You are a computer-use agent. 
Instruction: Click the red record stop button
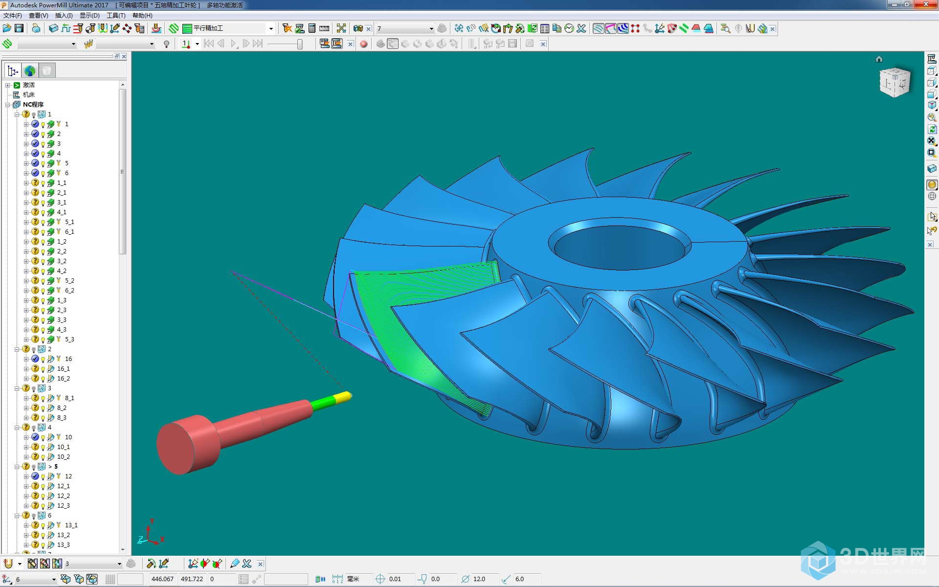click(x=363, y=44)
